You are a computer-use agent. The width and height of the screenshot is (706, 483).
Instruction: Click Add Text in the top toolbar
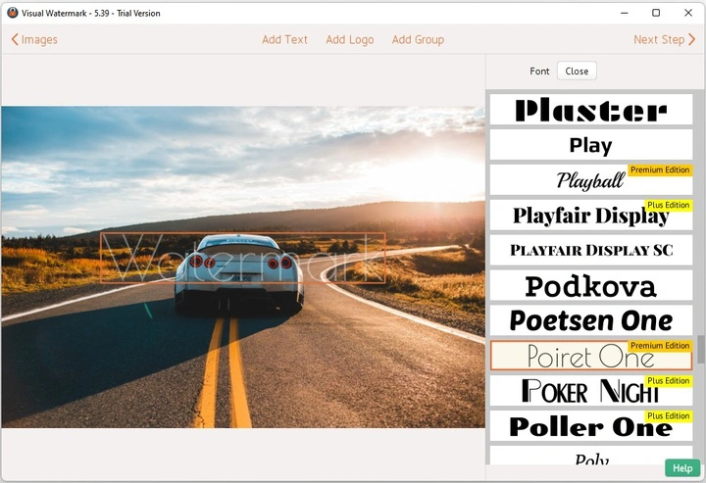[x=284, y=39]
